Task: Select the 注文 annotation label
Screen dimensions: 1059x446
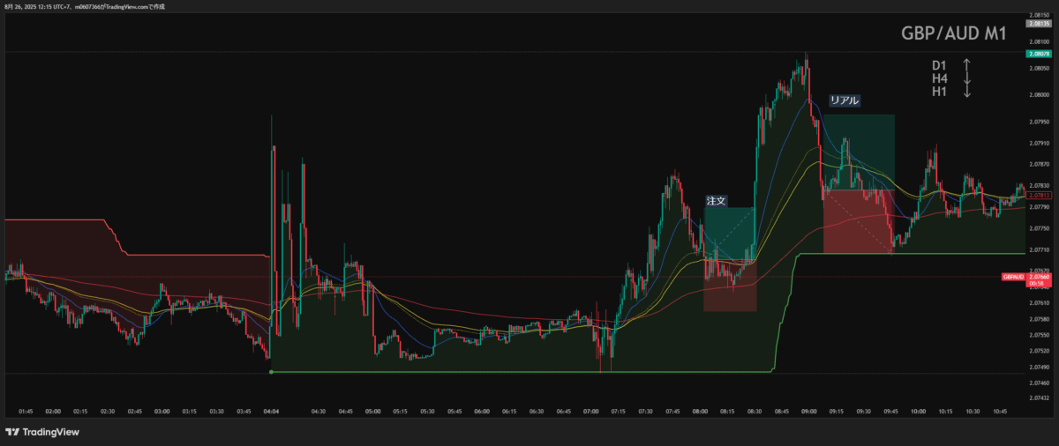Action: 716,201
